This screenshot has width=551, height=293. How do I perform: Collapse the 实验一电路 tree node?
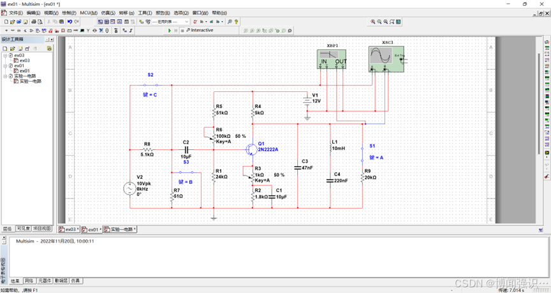(x=5, y=76)
